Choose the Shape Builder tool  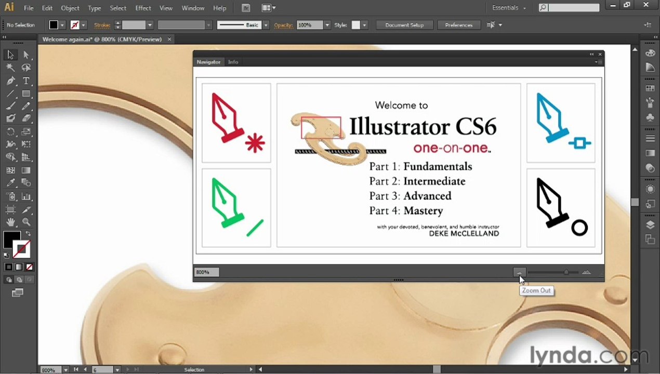pyautogui.click(x=10, y=157)
